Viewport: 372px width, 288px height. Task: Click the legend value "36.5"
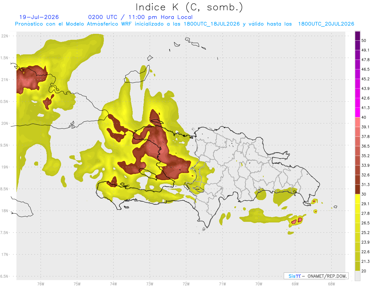[x=365, y=146]
